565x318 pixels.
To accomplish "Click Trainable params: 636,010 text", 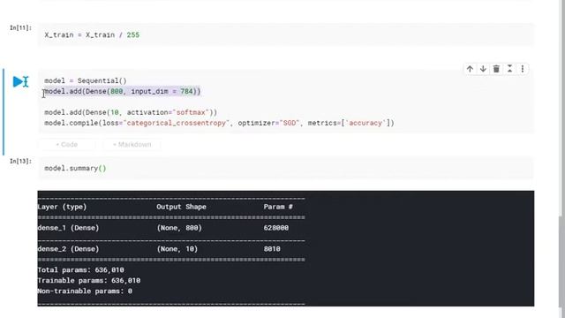I will coord(89,281).
